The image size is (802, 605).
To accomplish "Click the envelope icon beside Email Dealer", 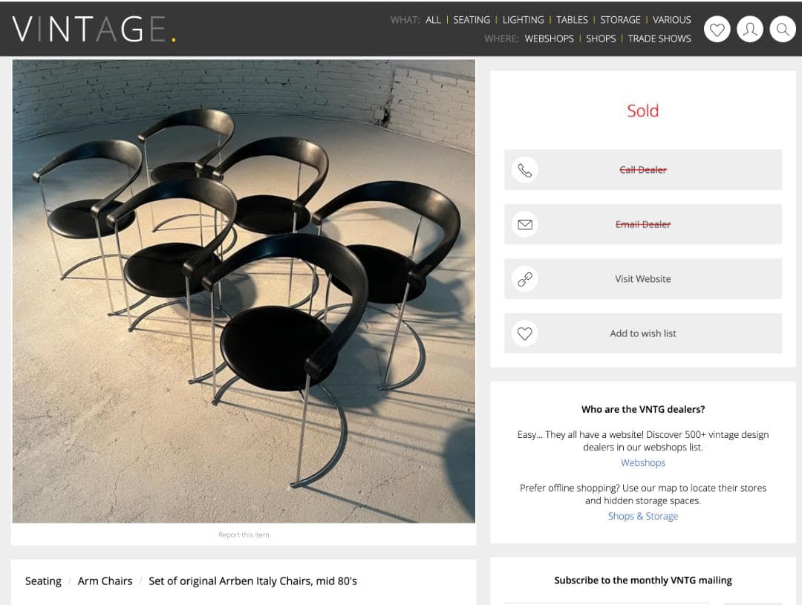I will pyautogui.click(x=525, y=224).
